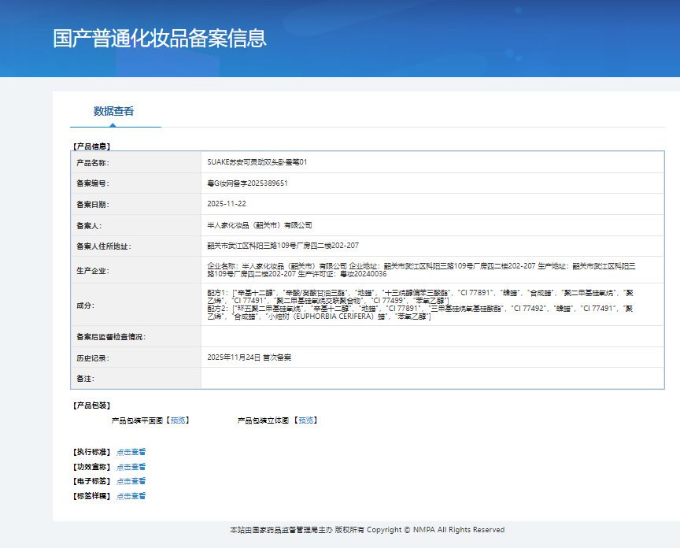Image resolution: width=680 pixels, height=548 pixels.
Task: Click the filing date 2025-11-22
Action: [227, 203]
